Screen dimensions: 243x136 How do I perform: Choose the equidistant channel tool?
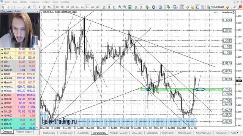tap(29, 7)
